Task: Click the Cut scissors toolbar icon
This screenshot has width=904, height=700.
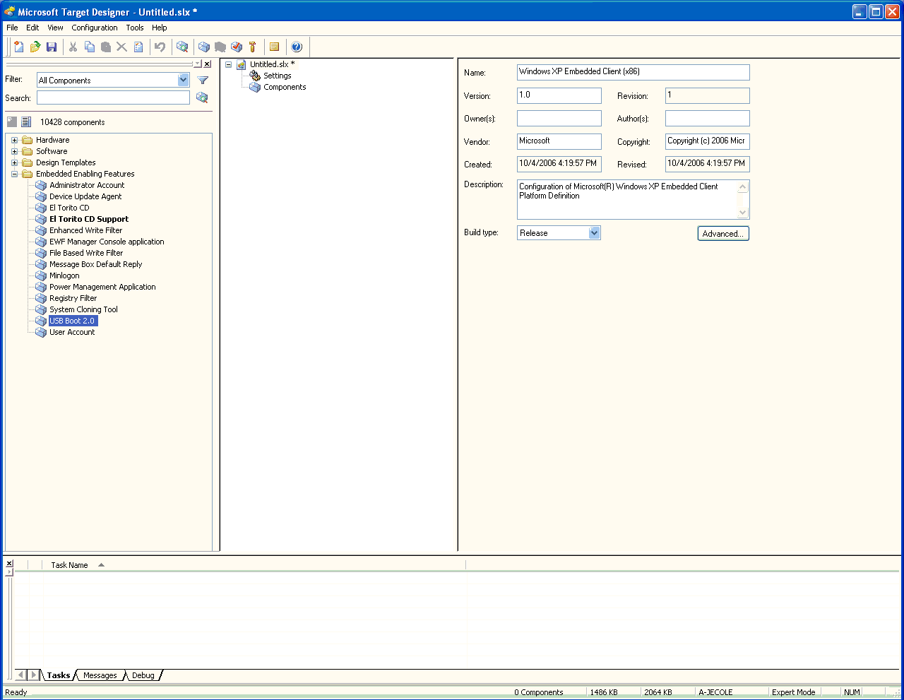Action: tap(73, 47)
